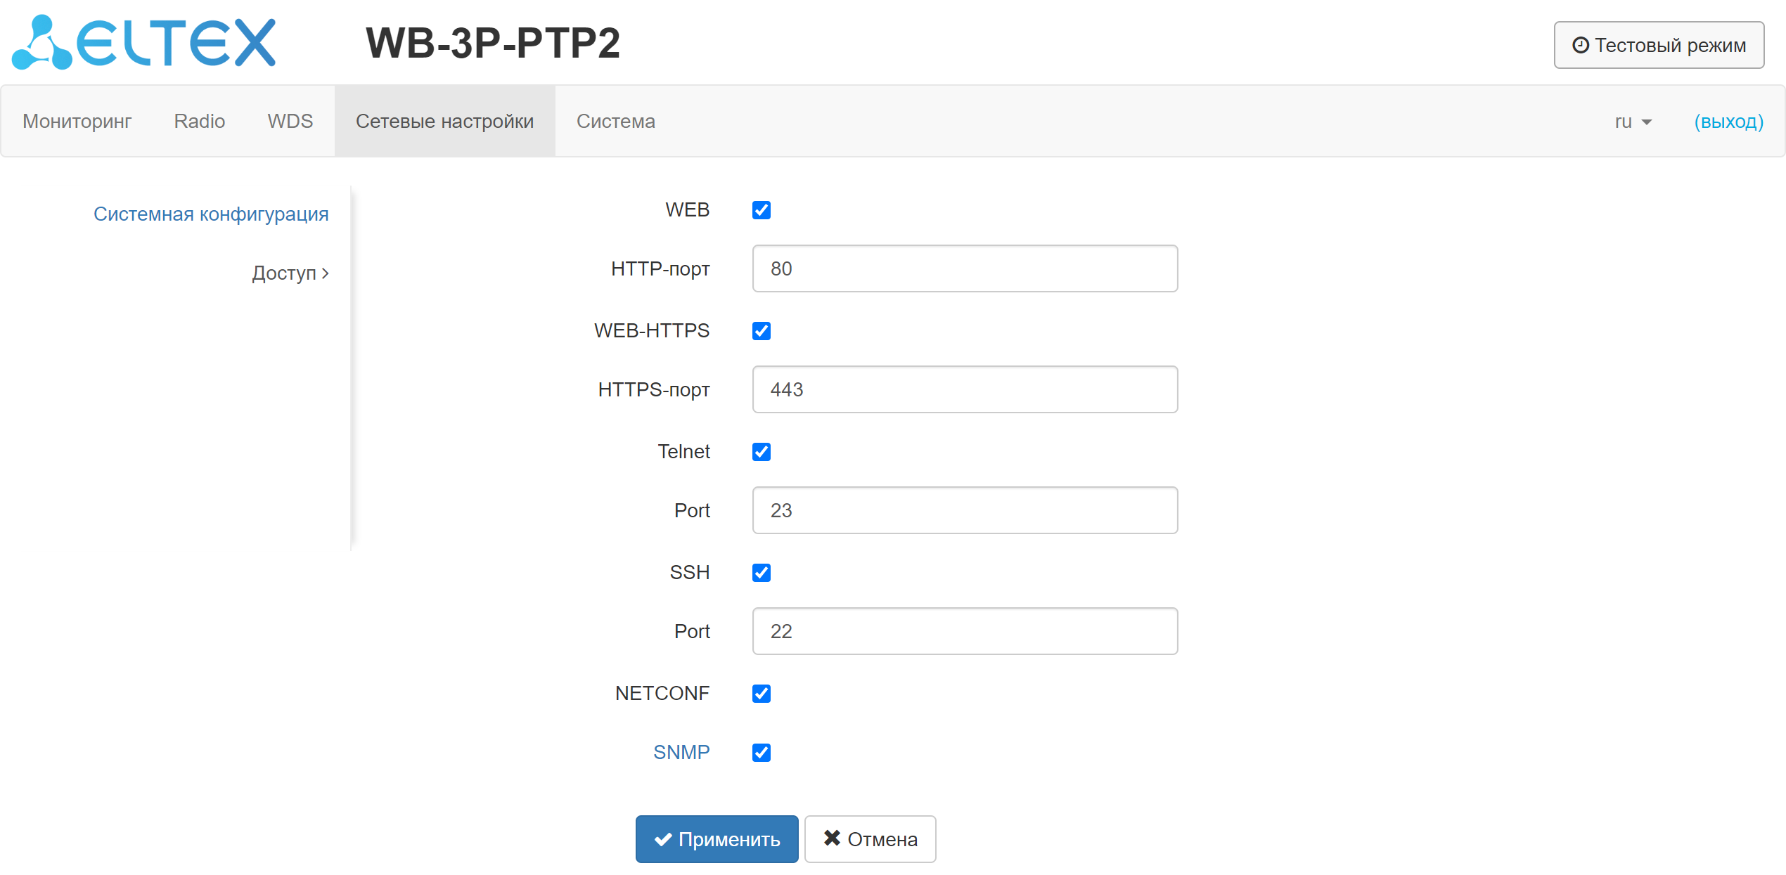Open the WDS tab

coord(290,122)
